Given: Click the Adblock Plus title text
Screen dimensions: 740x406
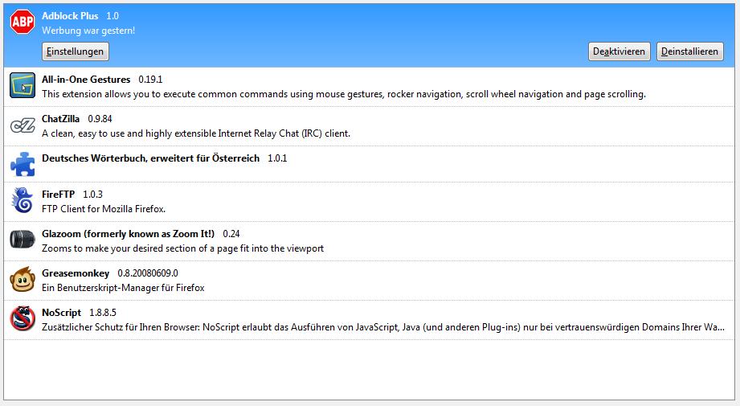Looking at the screenshot, I should coord(70,16).
